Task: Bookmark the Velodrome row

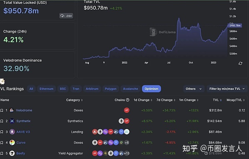Action: tap(2, 110)
